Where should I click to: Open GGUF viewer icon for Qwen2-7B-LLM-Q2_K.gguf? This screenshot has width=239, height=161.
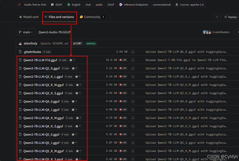click(75, 68)
